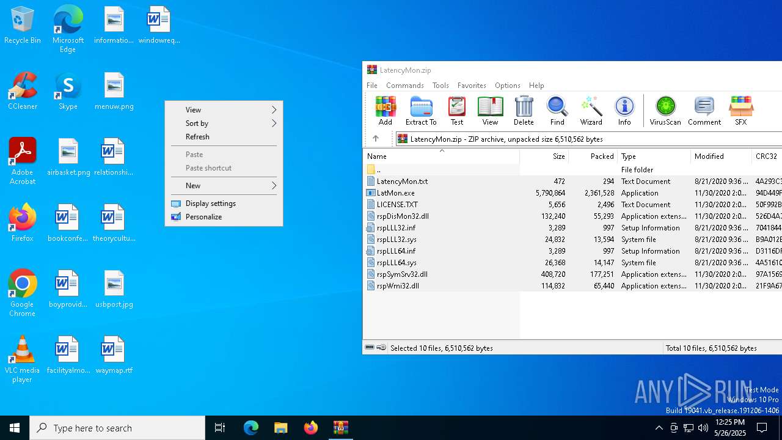Sort file list by Modified column
The width and height of the screenshot is (782, 440).
[721, 156]
